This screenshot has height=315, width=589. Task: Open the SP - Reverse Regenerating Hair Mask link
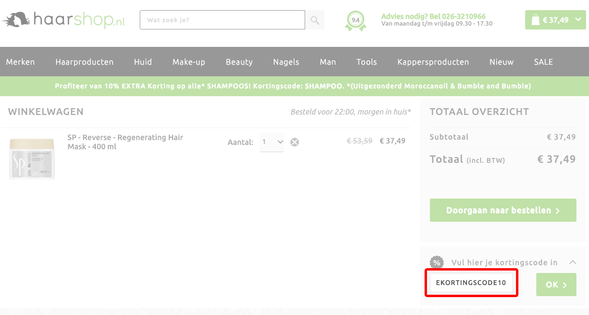pos(125,142)
